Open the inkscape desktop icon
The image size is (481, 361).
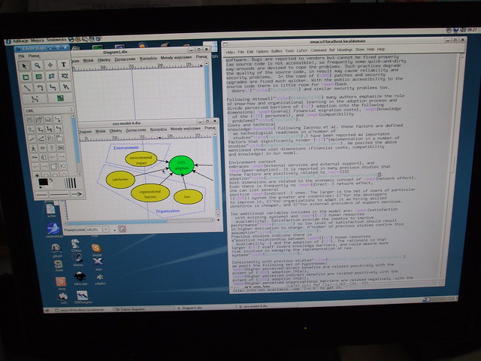point(80,278)
